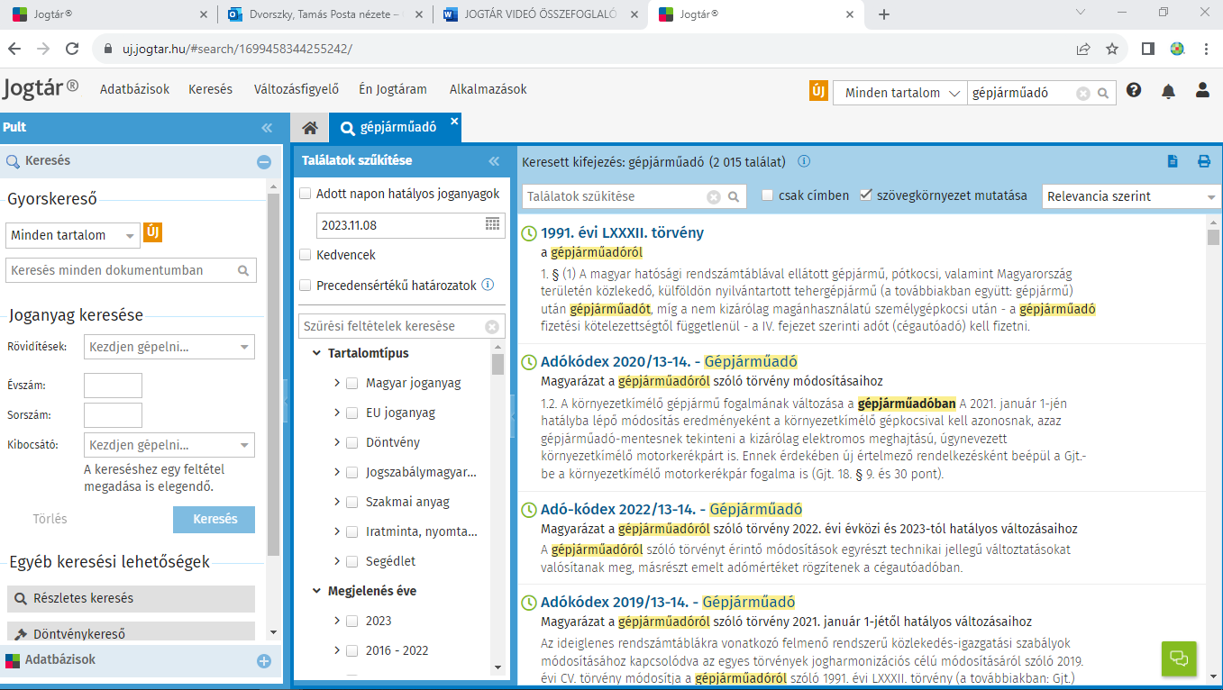Viewport: 1223px width, 690px height.
Task: Click the home icon tab
Action: (x=309, y=128)
